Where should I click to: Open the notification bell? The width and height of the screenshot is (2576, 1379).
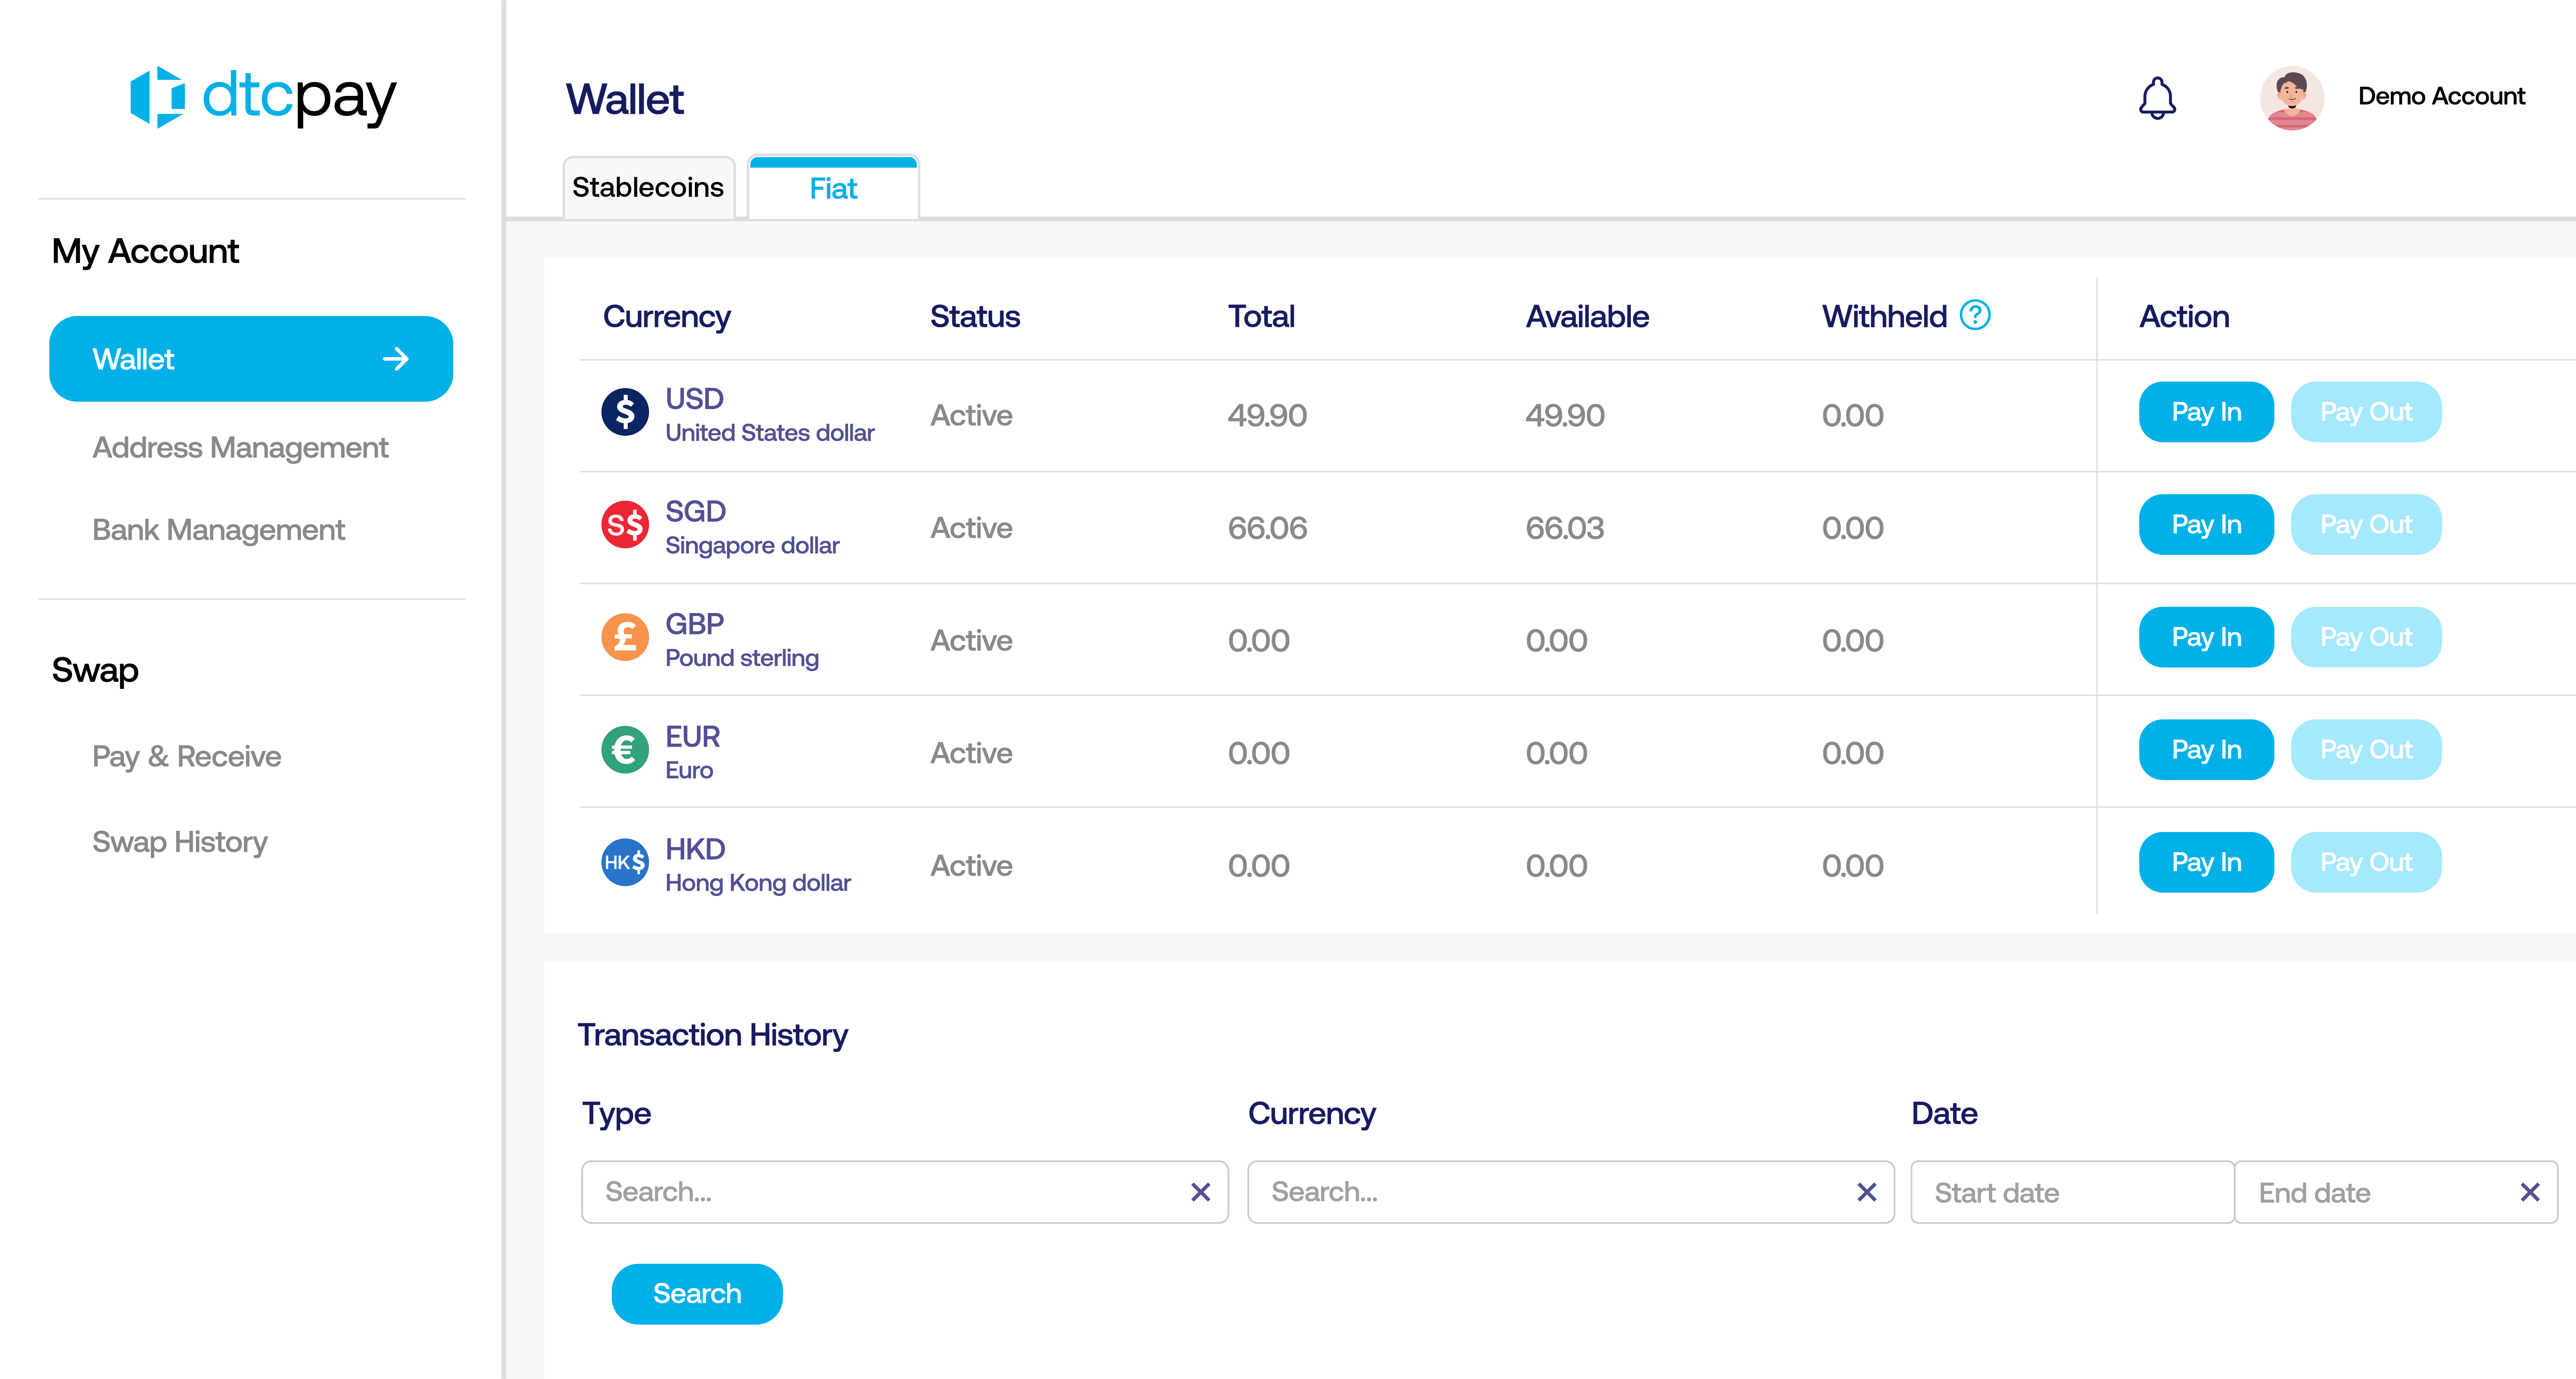(x=2157, y=97)
